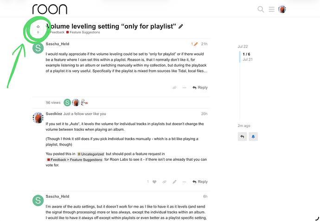This screenshot has height=221, width=320.
Task: Go to Roon logo home page
Action: coord(50,9)
